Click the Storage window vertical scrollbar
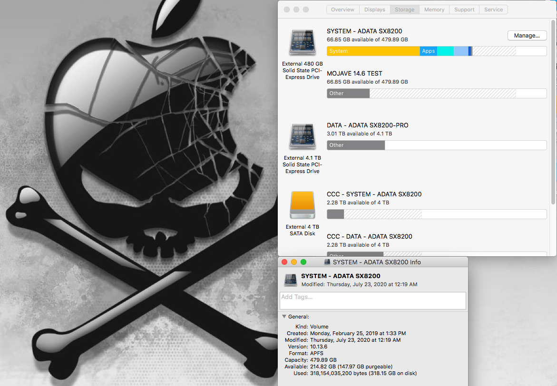 [553, 112]
